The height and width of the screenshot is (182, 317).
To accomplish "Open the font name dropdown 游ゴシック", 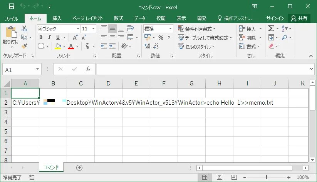I will (78, 28).
